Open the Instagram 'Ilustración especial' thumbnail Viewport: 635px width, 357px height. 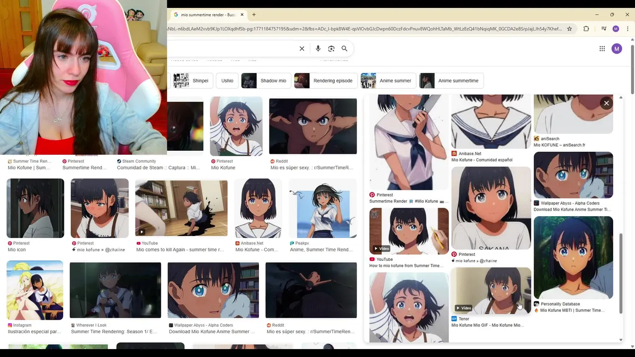pyautogui.click(x=35, y=290)
